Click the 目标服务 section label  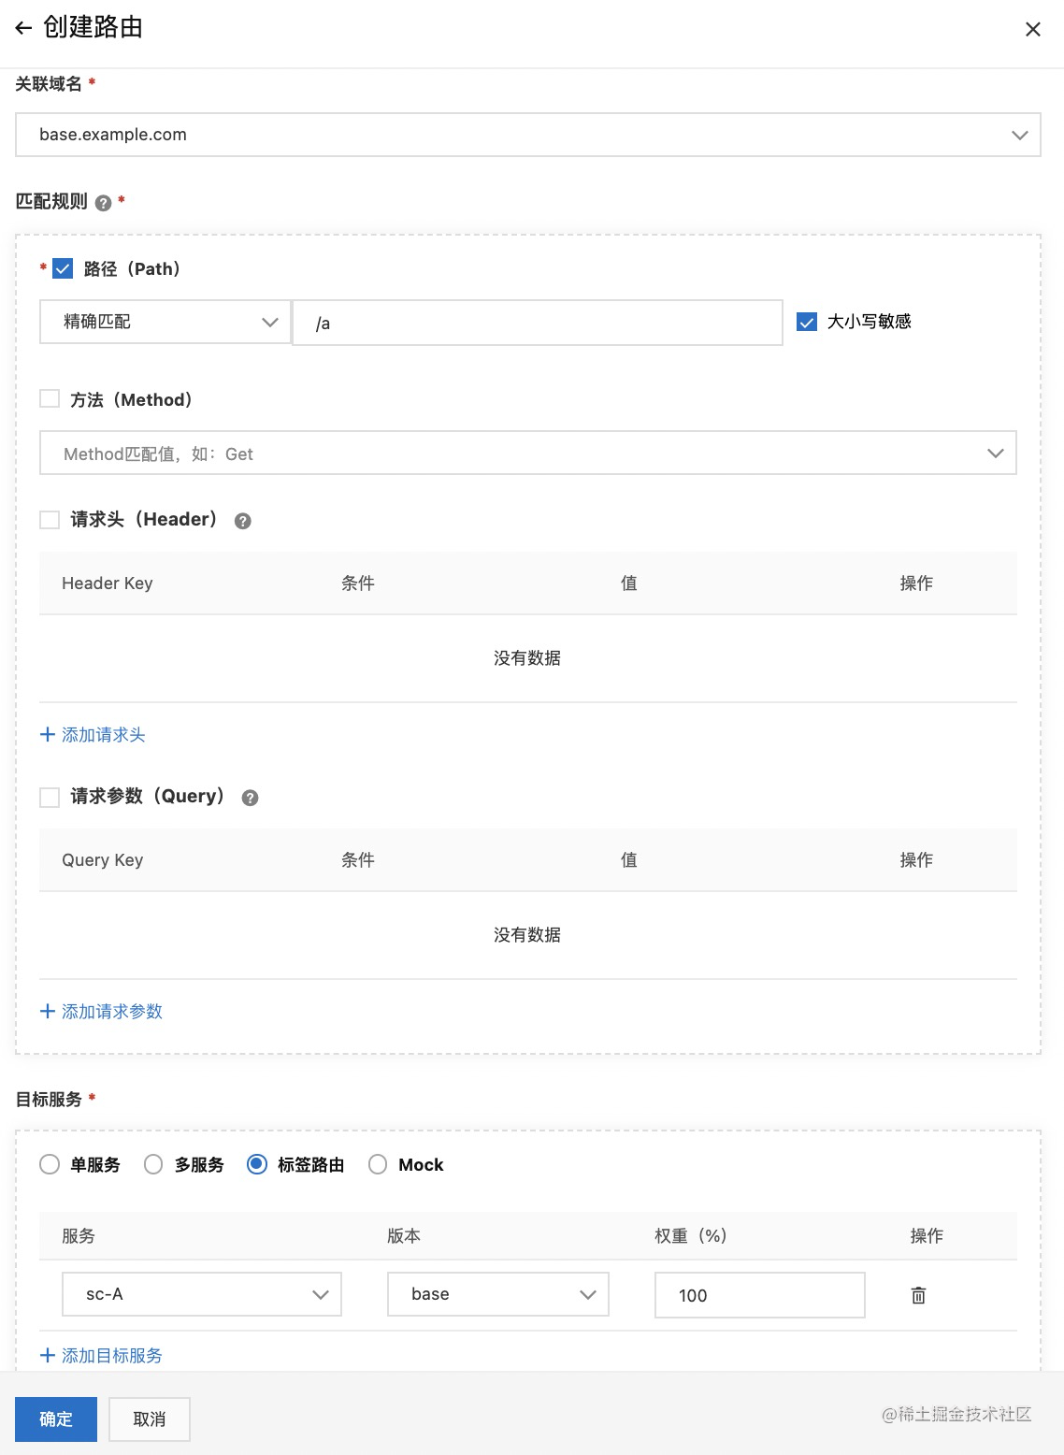coord(49,1100)
